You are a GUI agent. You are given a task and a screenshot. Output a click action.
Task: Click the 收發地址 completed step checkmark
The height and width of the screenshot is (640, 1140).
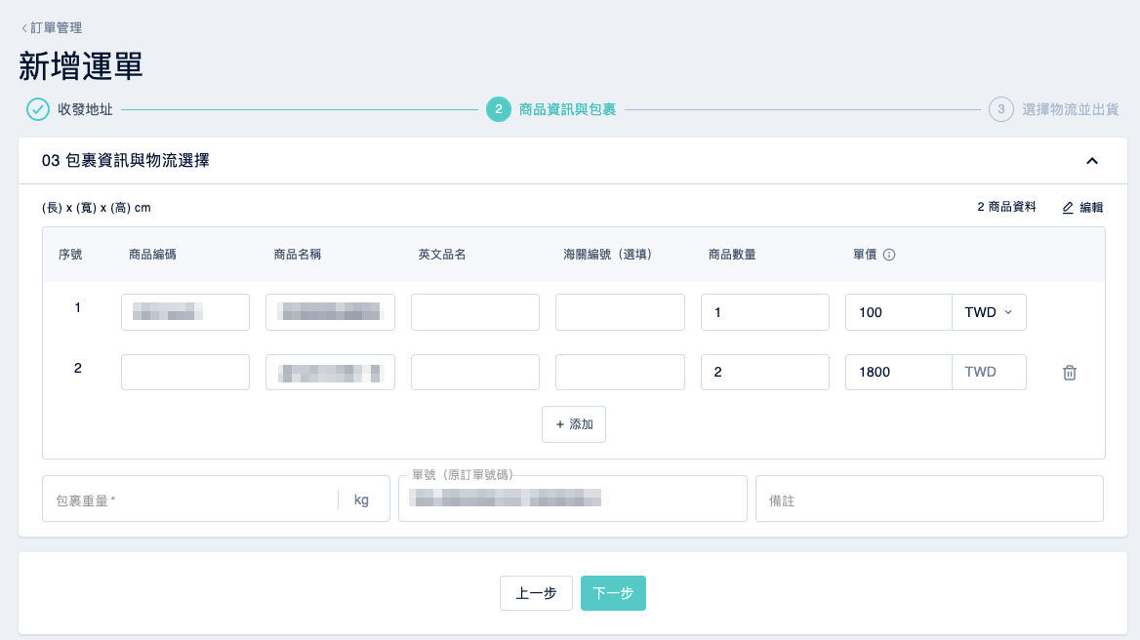(38, 109)
